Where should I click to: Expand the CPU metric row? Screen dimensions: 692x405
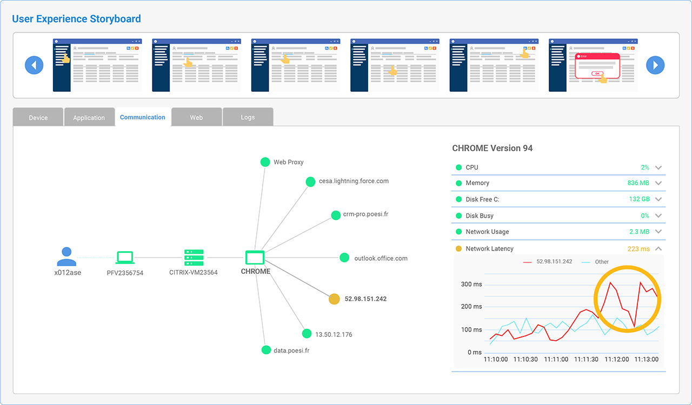coord(658,167)
